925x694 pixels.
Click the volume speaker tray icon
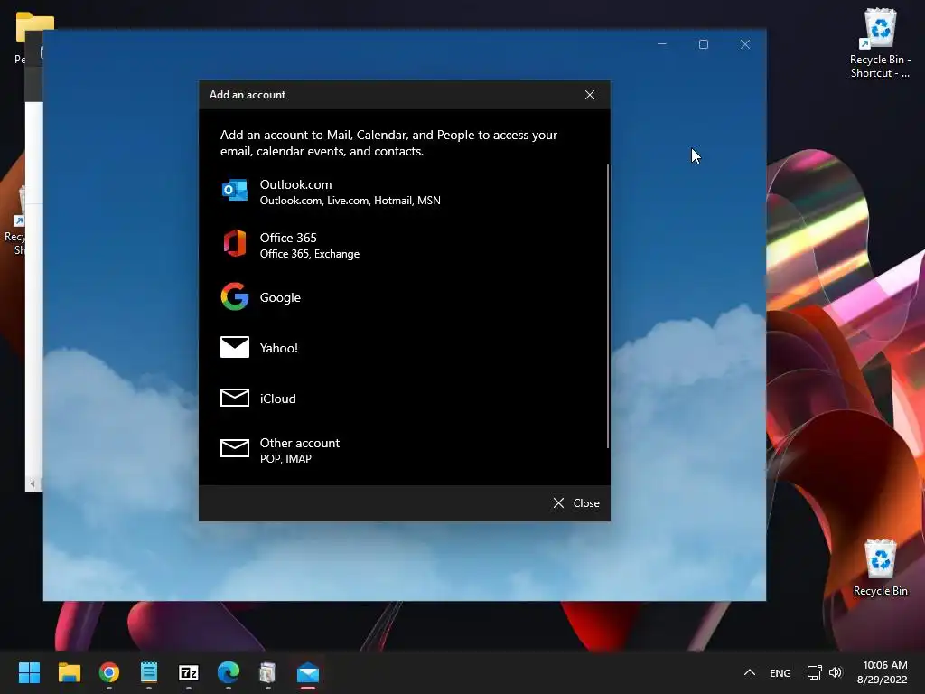tap(836, 672)
